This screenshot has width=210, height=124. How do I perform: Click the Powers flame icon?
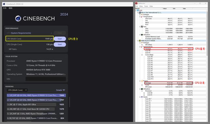[x=142, y=81]
